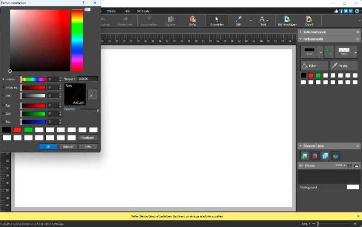Viewport: 362px width, 227px height.
Task: Click the Bild hinzufügen toolbar icon
Action: pos(287,20)
